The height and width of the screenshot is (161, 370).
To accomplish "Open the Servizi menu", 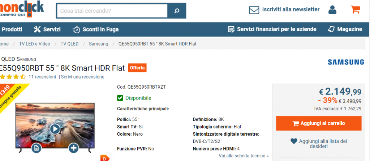I will point(47,29).
